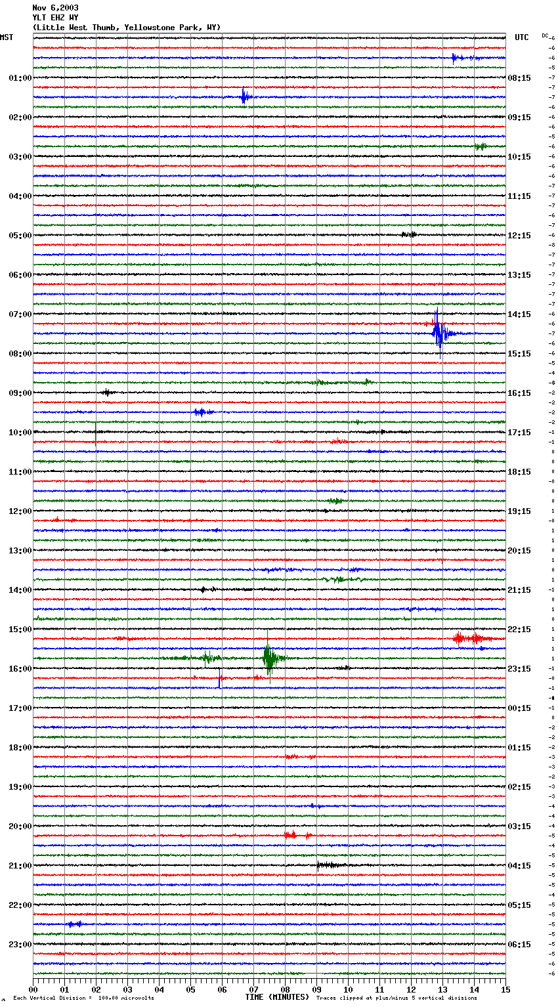Click the date text "Nov 6,2003"
Screen dimensions: 558x1007
(x=55, y=8)
